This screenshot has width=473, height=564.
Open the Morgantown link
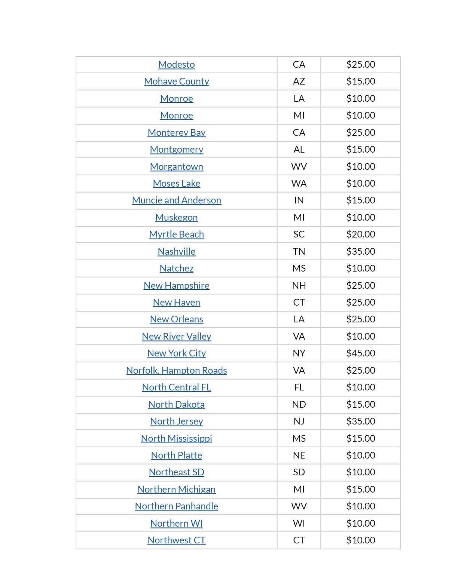click(x=176, y=166)
